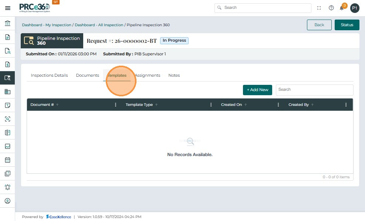Focus the templates table Search field

click(314, 90)
